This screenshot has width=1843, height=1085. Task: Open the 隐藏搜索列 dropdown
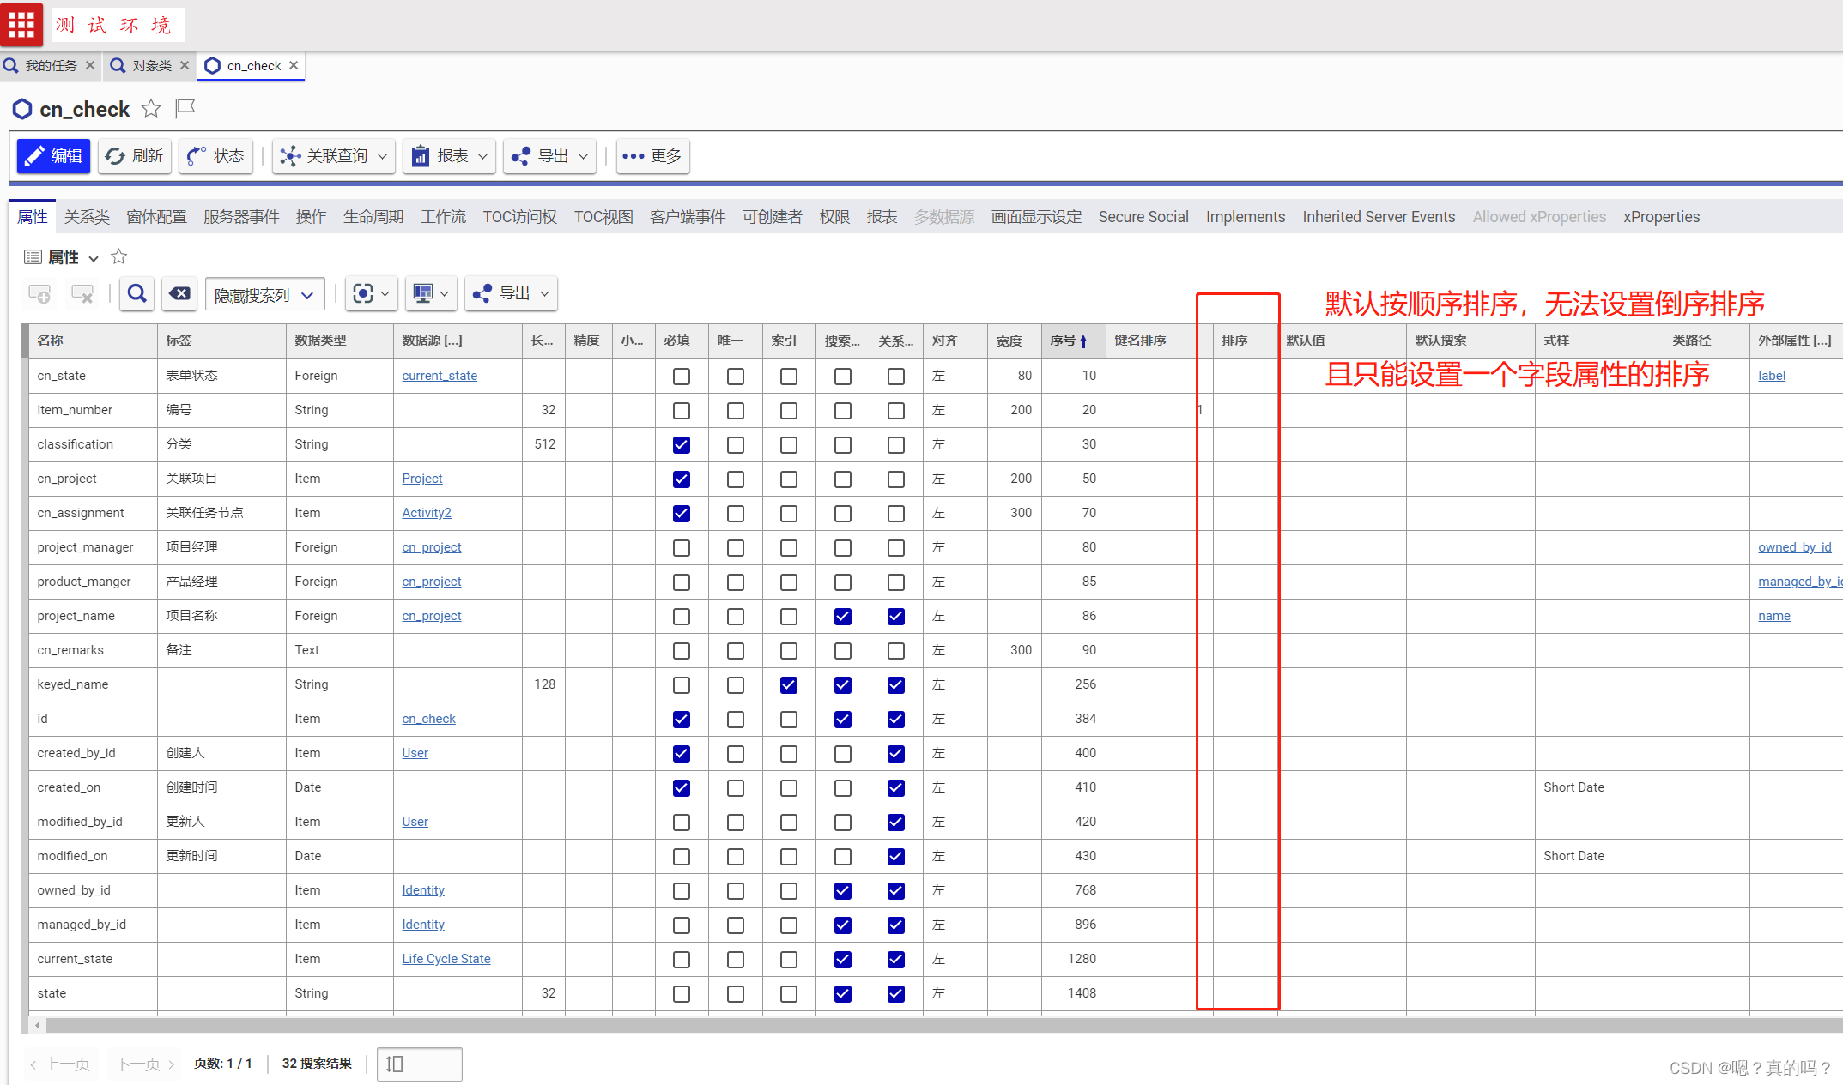(264, 295)
